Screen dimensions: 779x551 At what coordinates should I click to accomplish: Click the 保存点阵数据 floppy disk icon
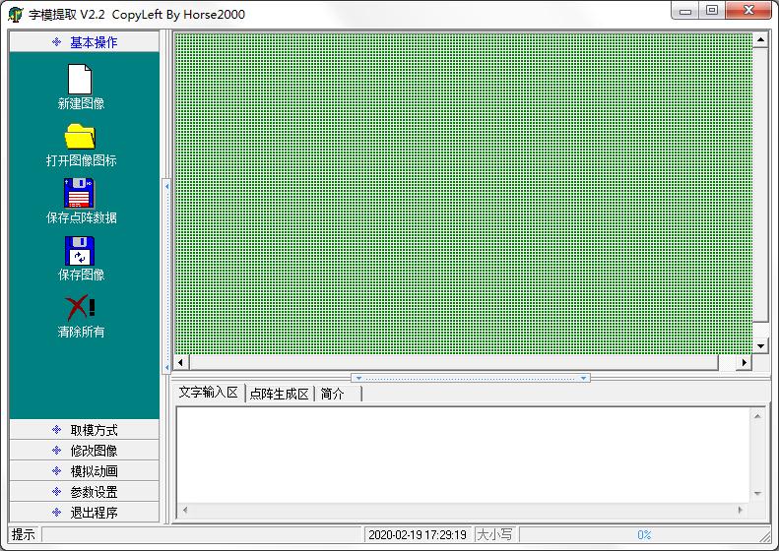click(x=80, y=193)
